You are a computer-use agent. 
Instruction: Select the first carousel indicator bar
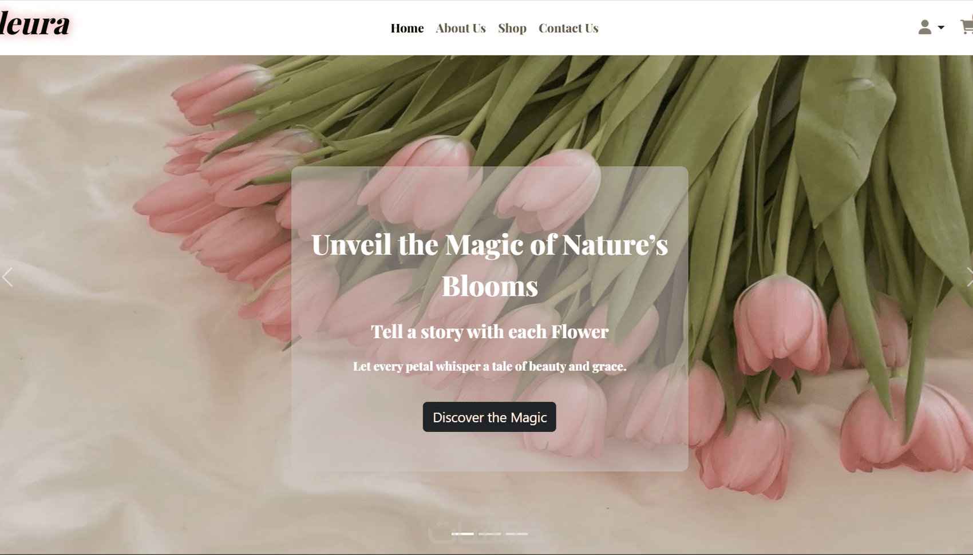click(x=462, y=534)
